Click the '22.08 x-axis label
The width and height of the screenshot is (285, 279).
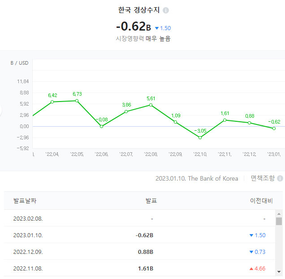(151, 155)
